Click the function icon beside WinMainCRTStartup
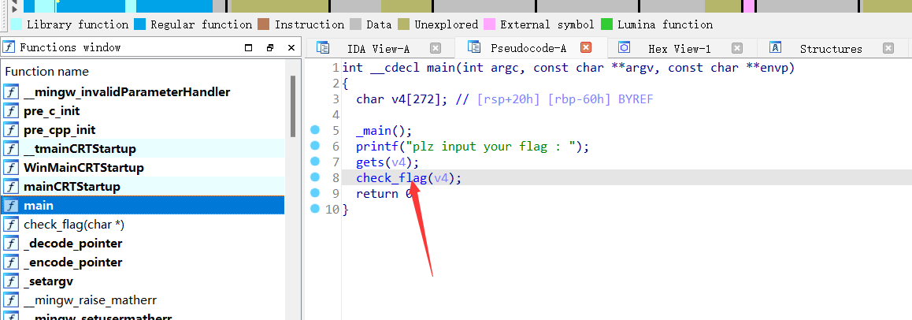This screenshot has height=320, width=912. (12, 168)
